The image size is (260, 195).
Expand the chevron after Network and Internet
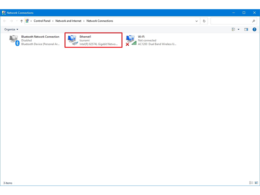pyautogui.click(x=84, y=21)
